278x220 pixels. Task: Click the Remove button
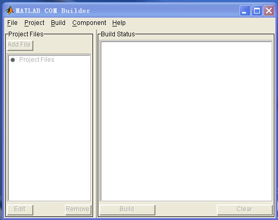click(x=78, y=210)
